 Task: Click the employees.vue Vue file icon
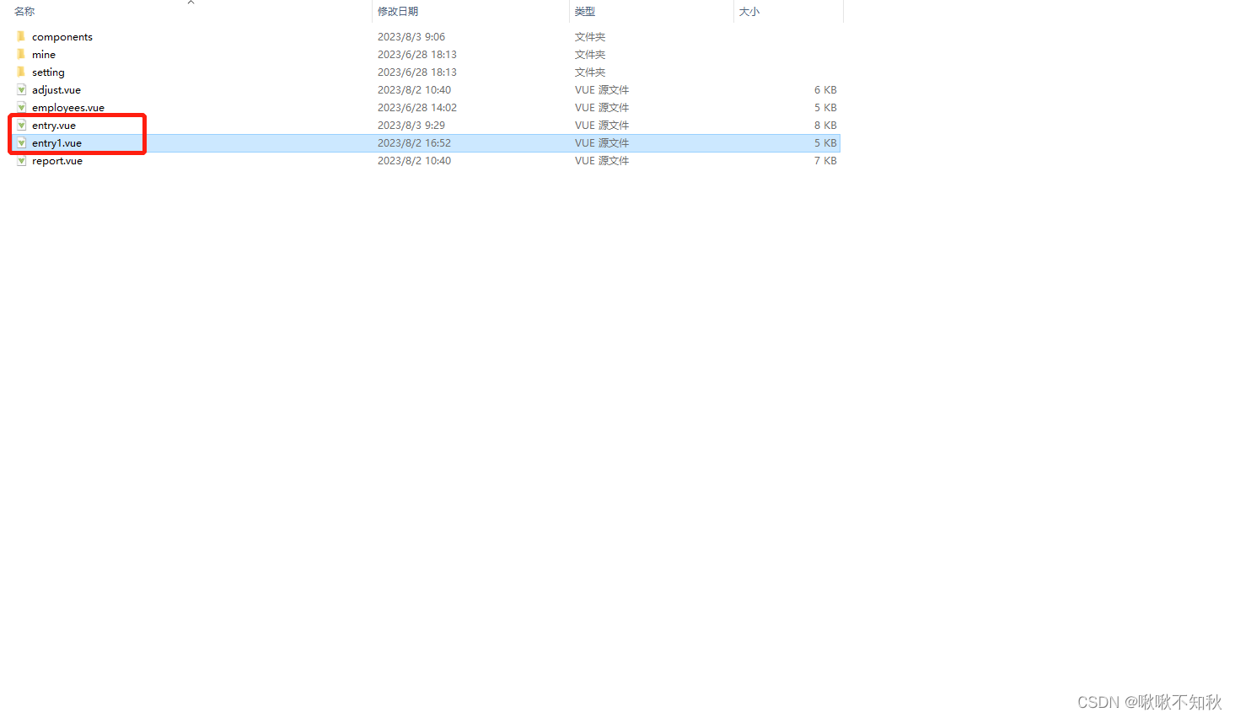pyautogui.click(x=20, y=107)
